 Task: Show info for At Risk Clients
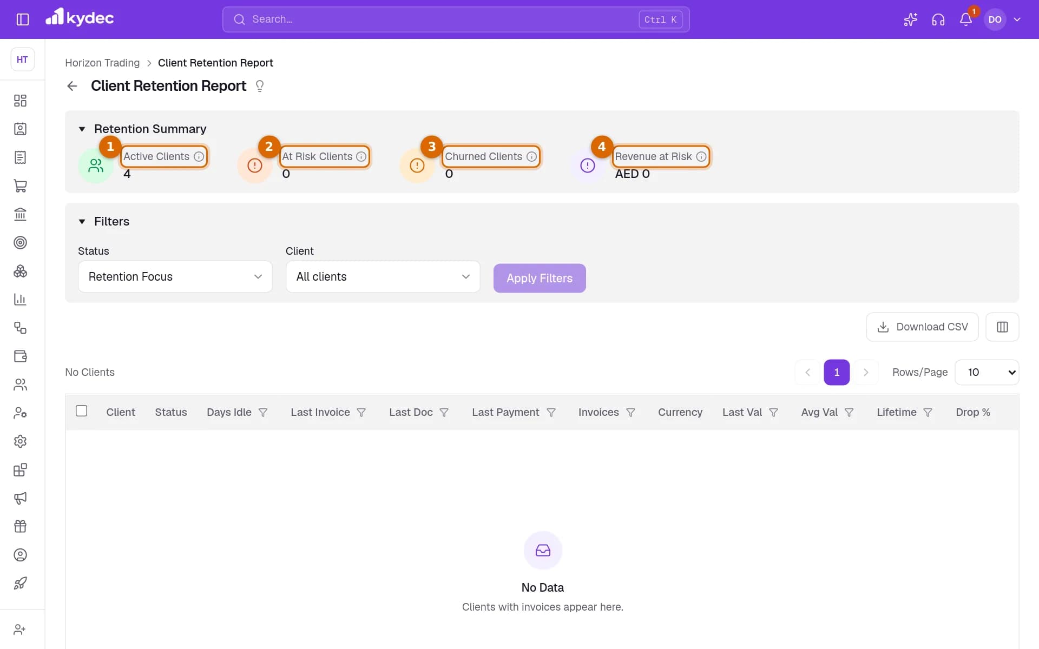(x=361, y=156)
